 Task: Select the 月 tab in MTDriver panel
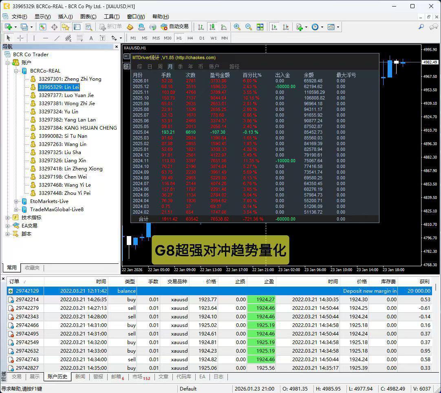[x=170, y=66]
